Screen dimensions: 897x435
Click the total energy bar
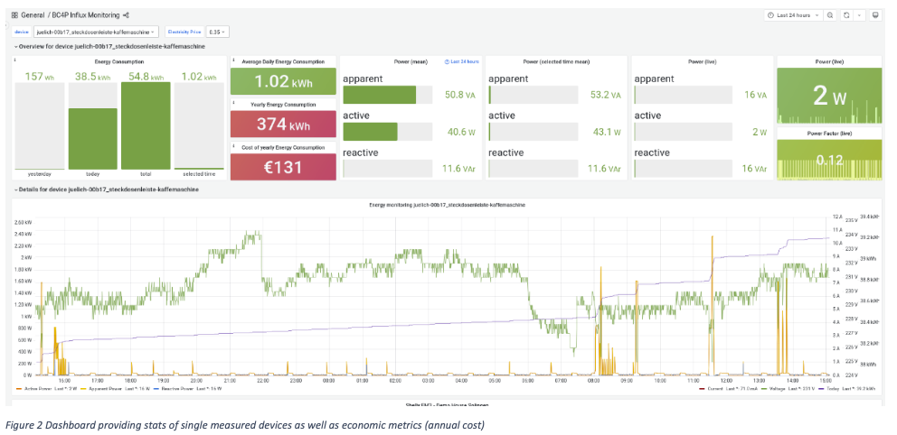(x=146, y=125)
